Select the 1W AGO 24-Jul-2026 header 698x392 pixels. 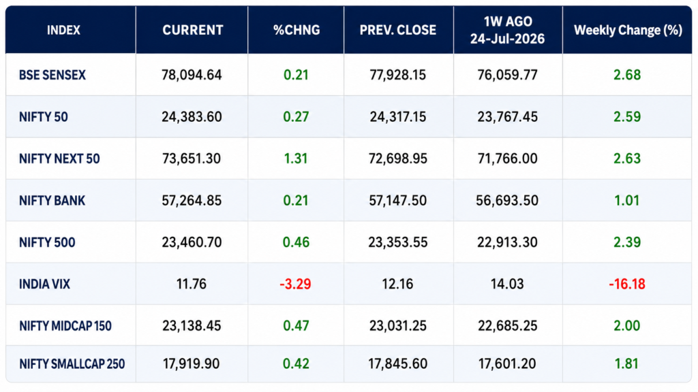pos(507,30)
